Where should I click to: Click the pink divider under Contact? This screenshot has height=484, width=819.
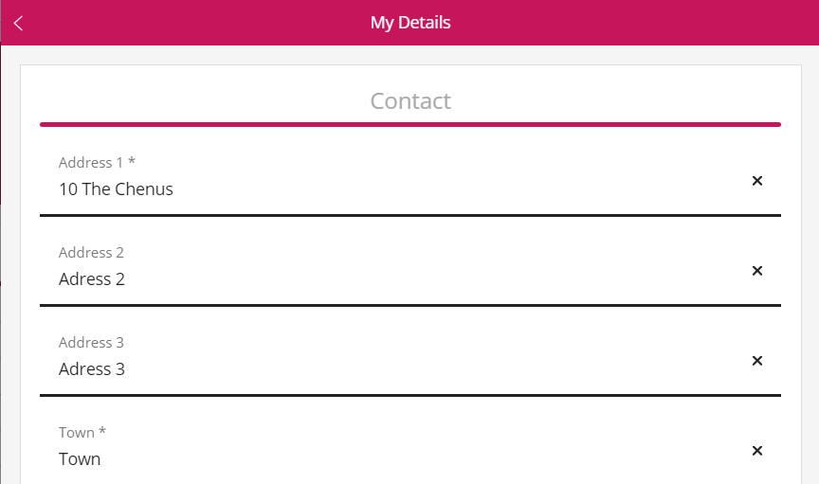pos(410,124)
